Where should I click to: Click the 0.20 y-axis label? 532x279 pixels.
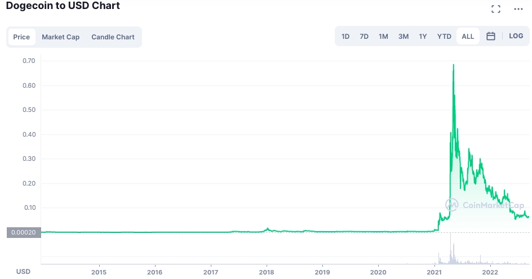click(x=29, y=183)
